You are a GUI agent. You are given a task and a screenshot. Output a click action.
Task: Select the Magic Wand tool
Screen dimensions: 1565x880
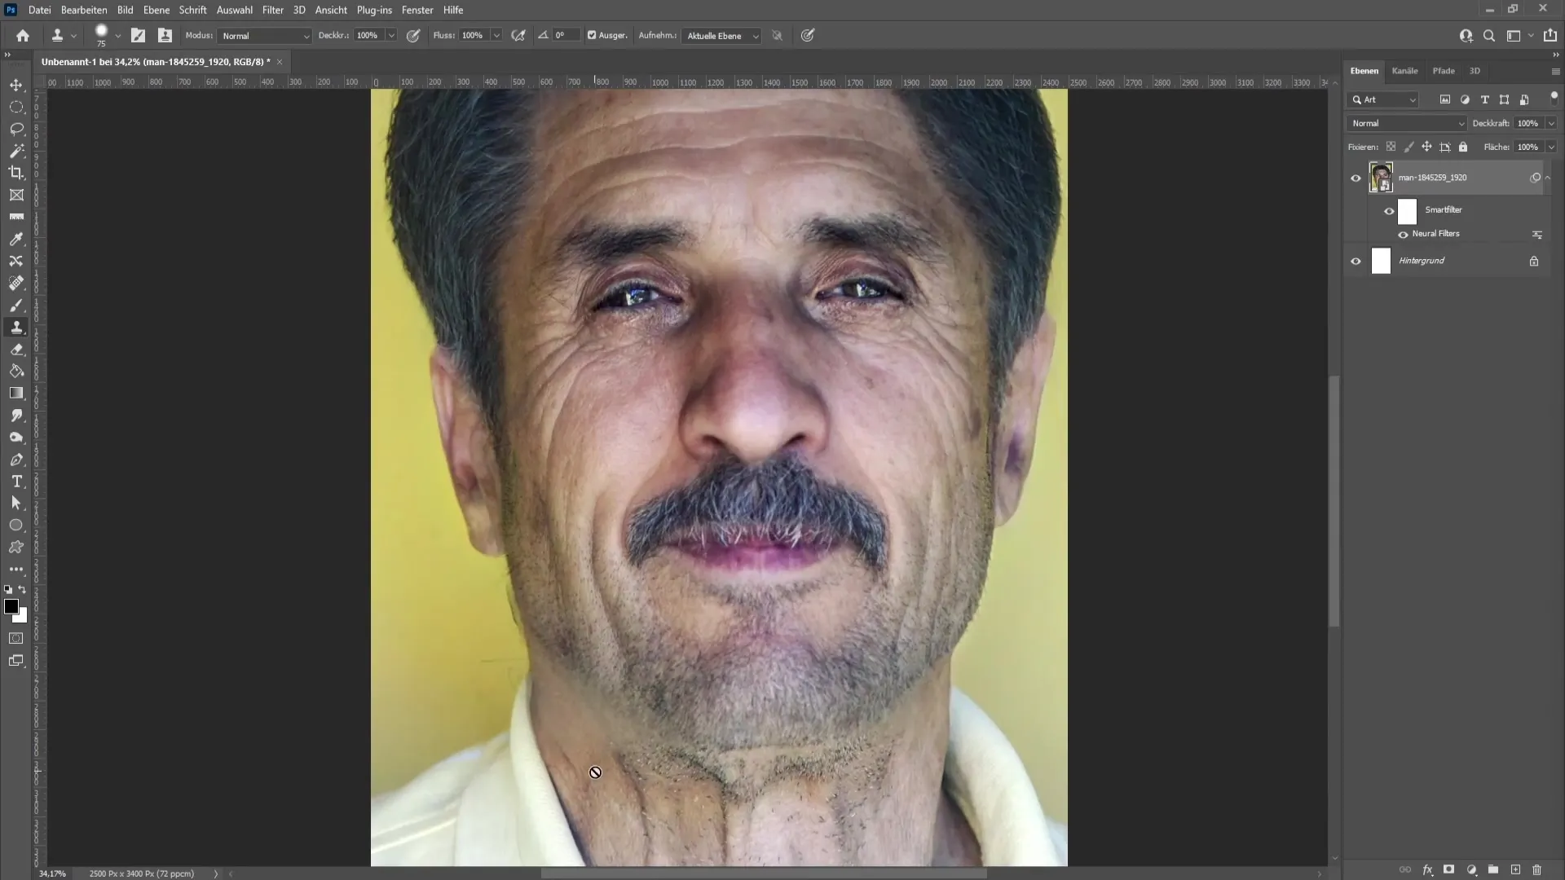coord(16,151)
